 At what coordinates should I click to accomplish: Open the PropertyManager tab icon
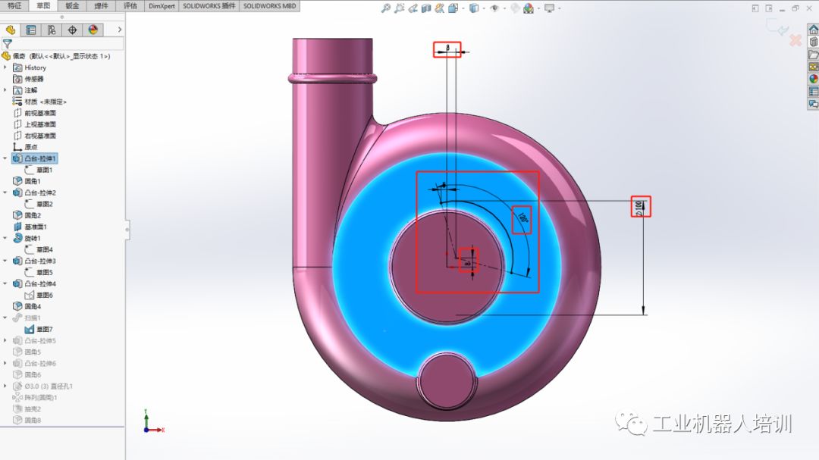click(x=31, y=30)
